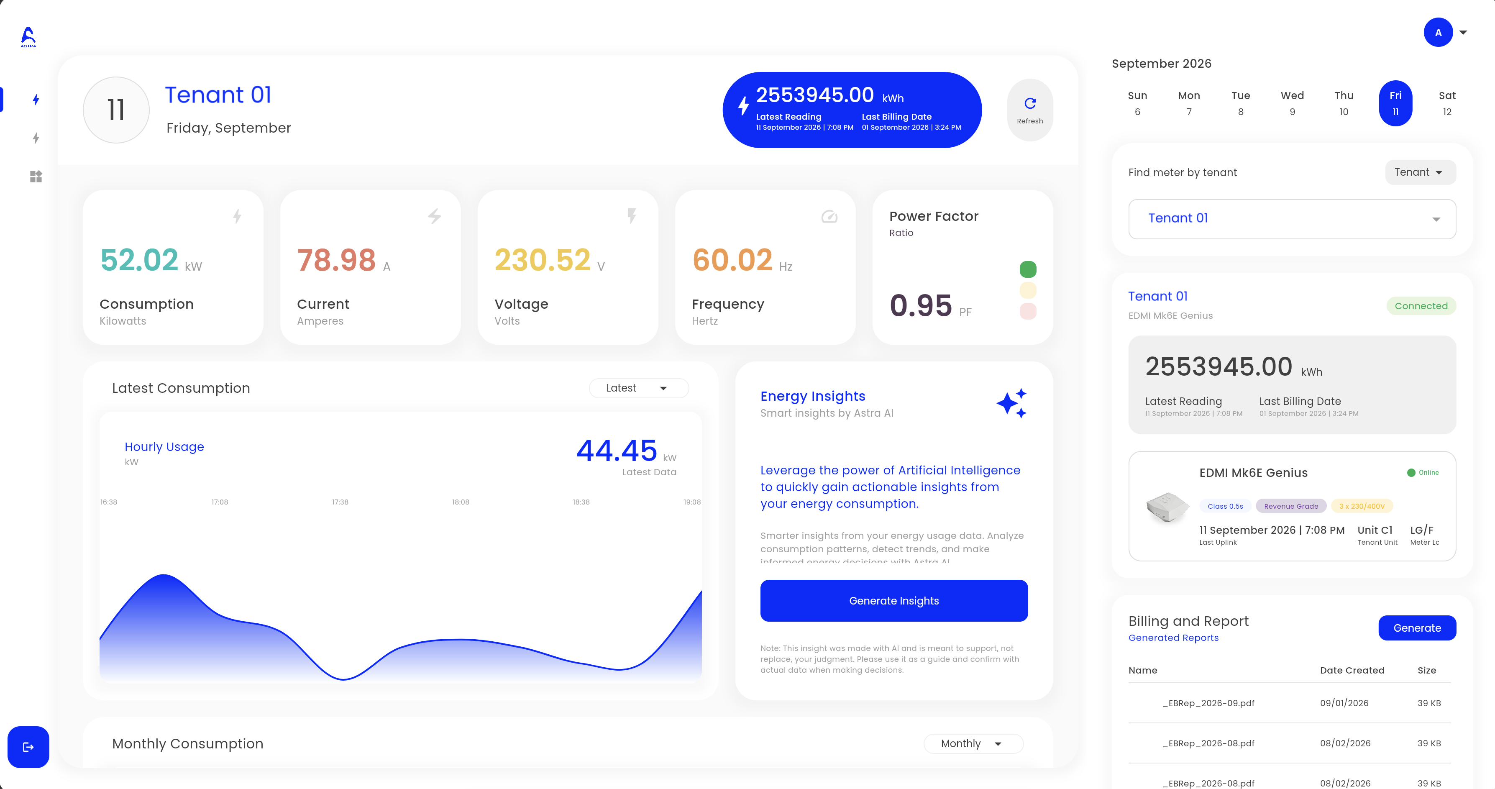Click the Date Created column header
1495x789 pixels.
click(1352, 670)
